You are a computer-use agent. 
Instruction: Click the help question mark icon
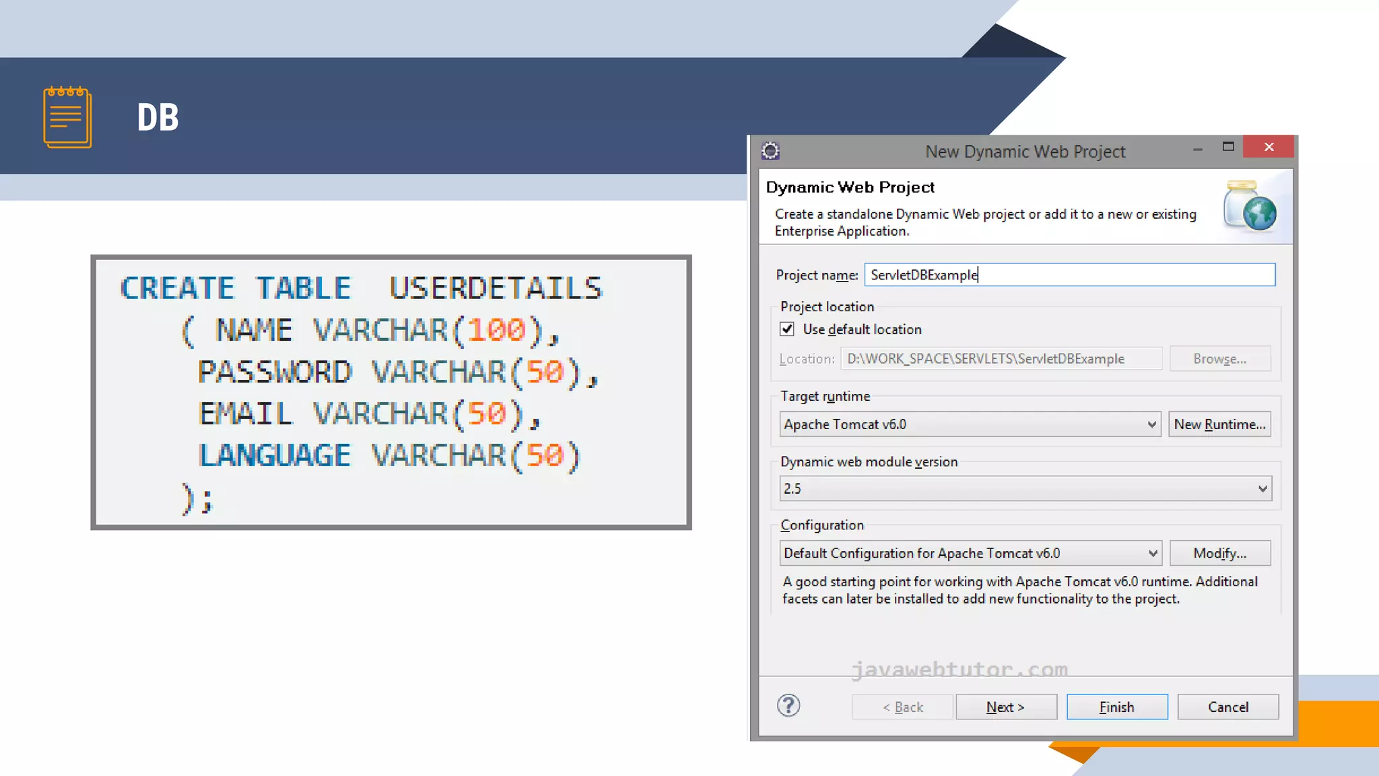[x=788, y=706]
